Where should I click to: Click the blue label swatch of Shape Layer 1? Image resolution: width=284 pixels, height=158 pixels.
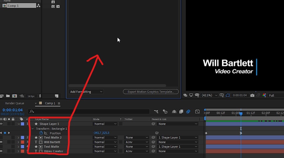pos(22,124)
